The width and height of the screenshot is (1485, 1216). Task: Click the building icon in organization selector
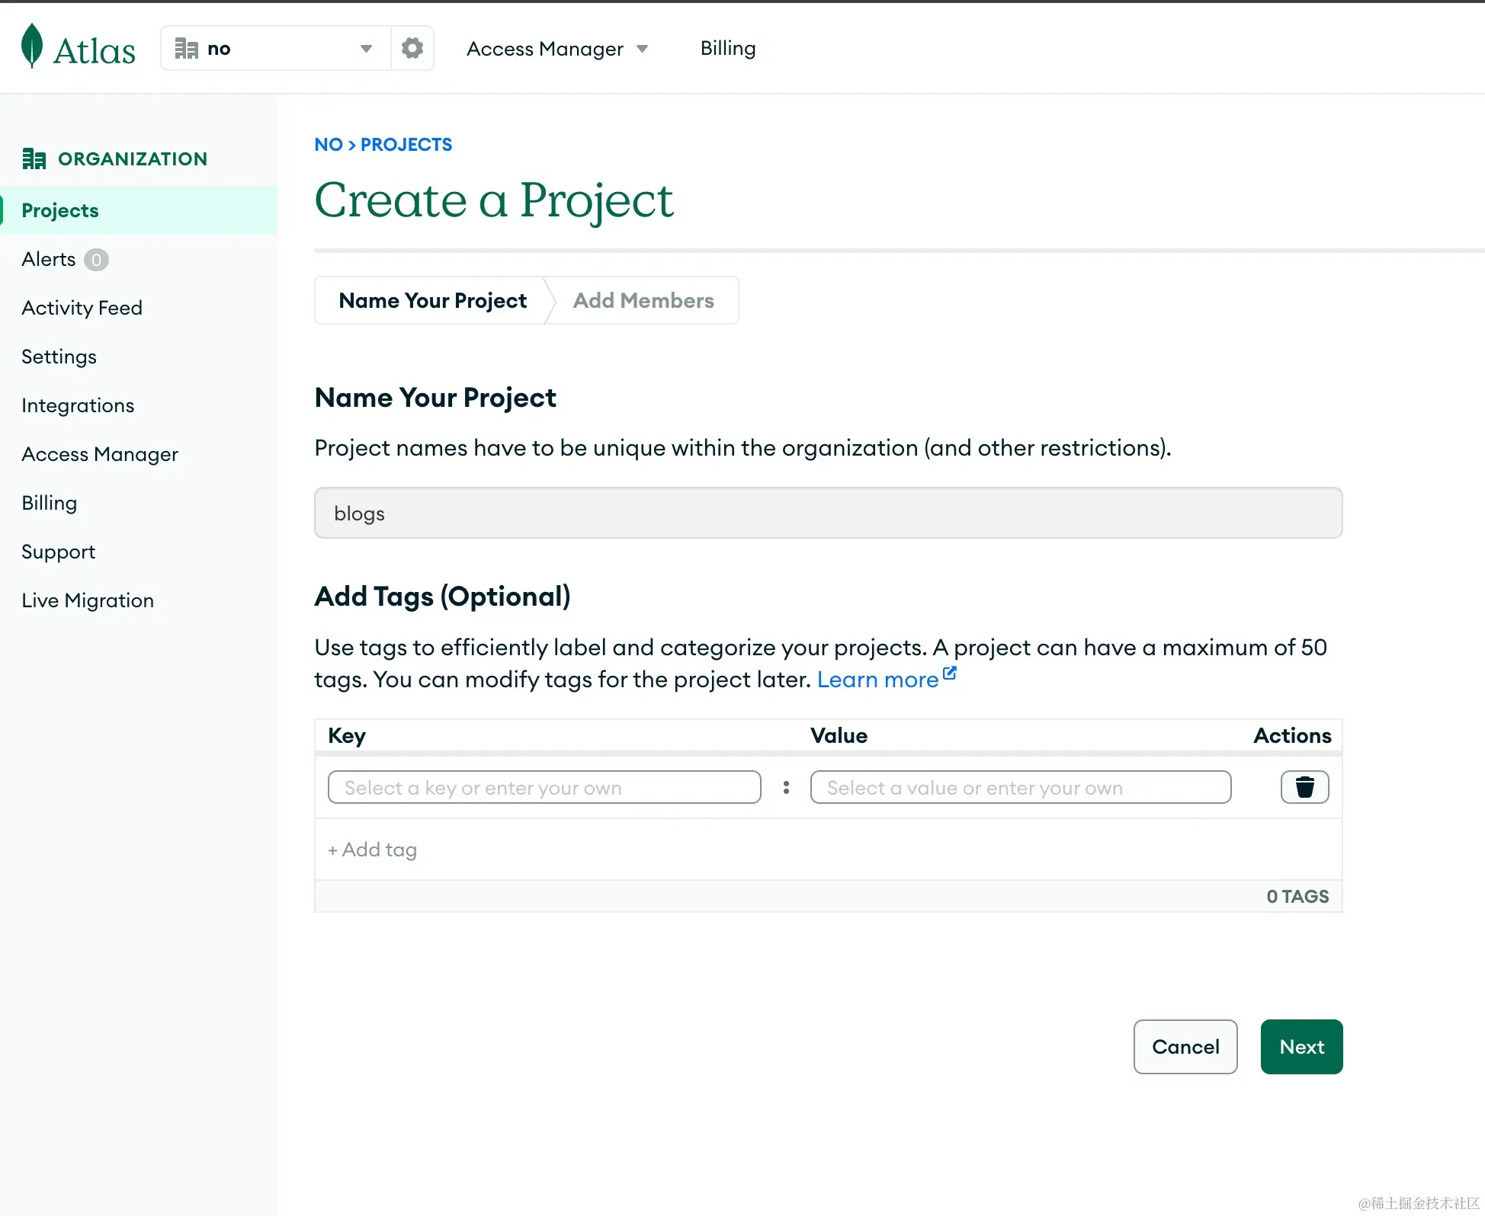tap(186, 48)
